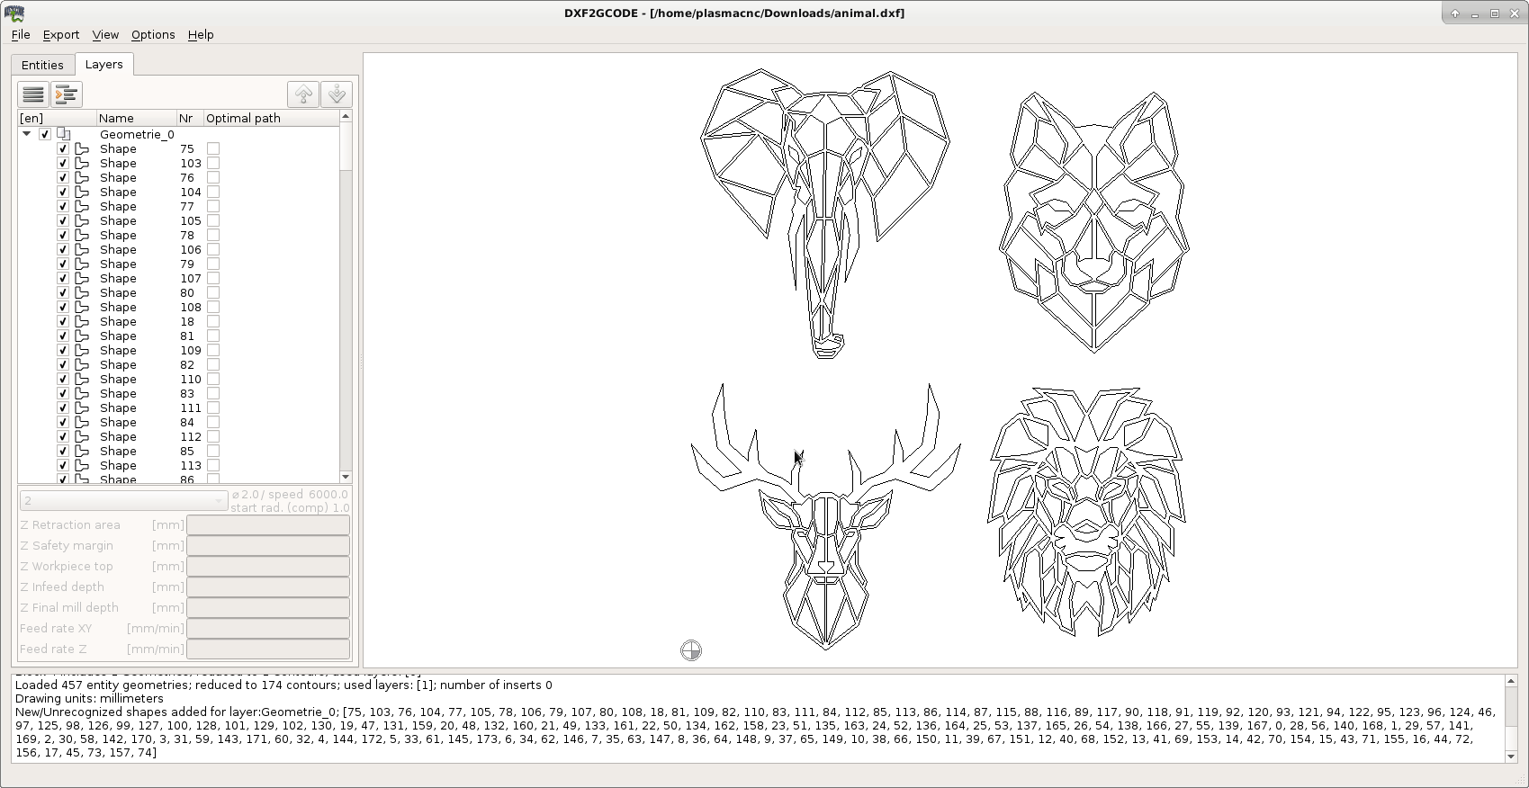Click the Feed rate Z input field
Screen dimensions: 1529x788
click(268, 649)
